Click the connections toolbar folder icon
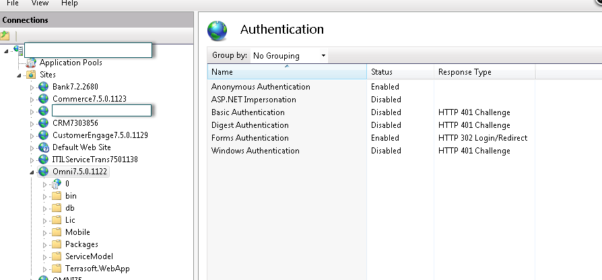Screen dimensions: 602x280 (x=5, y=36)
